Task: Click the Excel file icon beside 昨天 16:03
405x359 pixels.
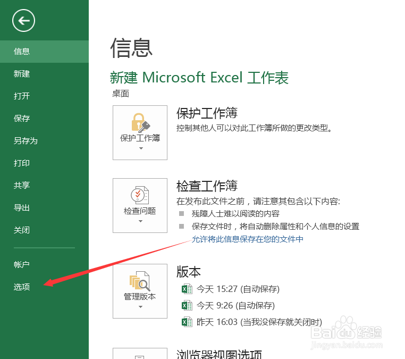Action: pos(187,322)
